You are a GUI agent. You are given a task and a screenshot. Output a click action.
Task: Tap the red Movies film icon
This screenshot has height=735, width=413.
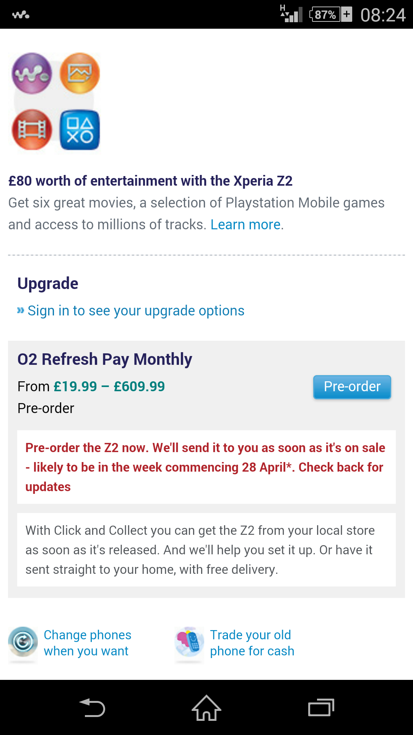point(32,130)
